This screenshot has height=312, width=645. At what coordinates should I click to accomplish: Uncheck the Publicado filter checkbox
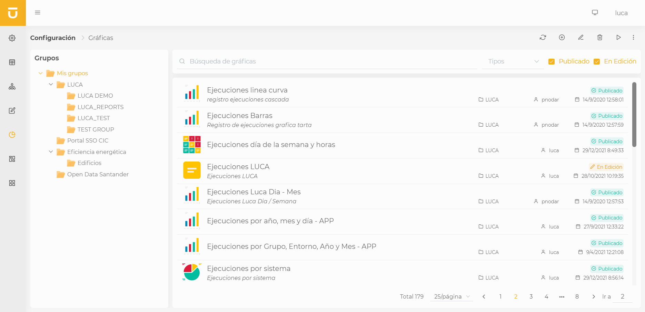[552, 61]
